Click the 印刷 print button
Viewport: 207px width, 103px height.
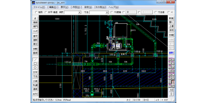[171, 35]
